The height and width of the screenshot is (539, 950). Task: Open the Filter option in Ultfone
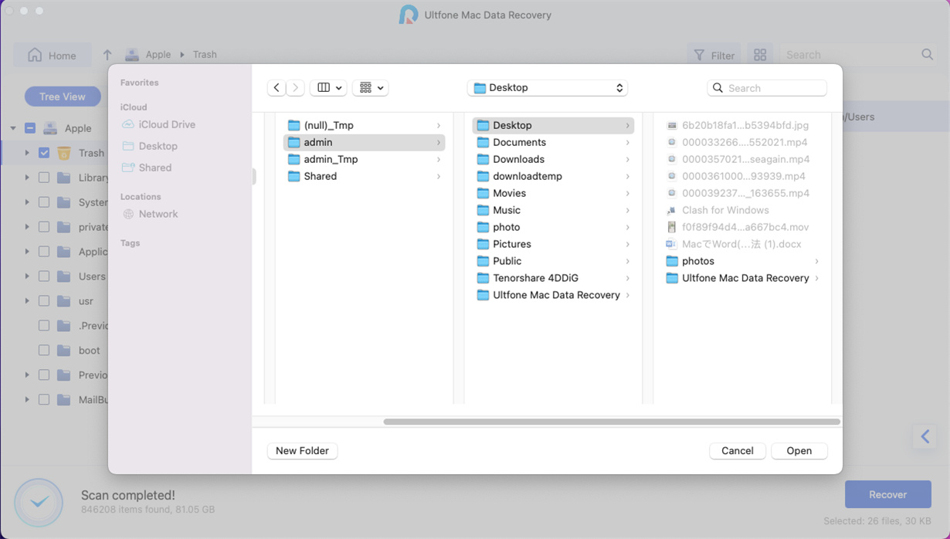(x=714, y=55)
